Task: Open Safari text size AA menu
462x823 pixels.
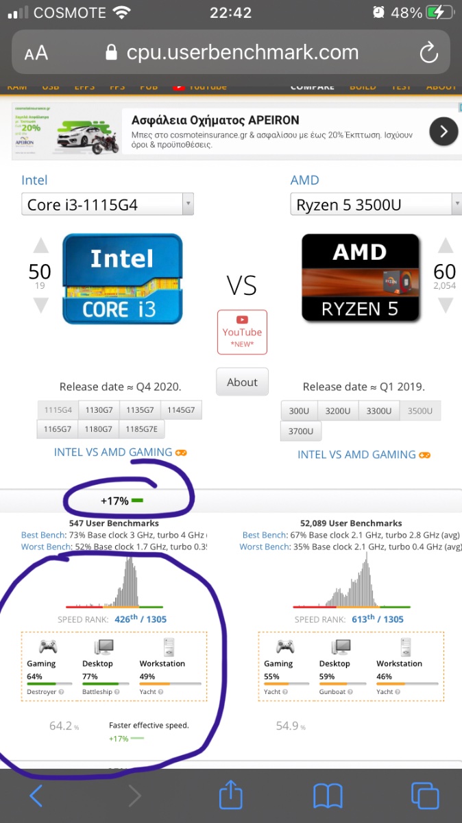Action: point(36,53)
